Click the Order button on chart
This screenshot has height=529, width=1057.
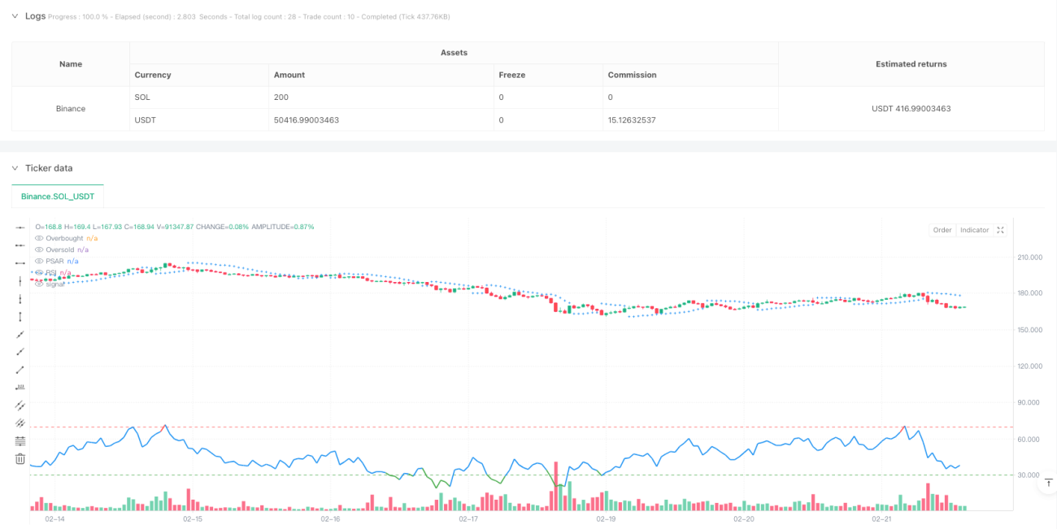coord(942,230)
